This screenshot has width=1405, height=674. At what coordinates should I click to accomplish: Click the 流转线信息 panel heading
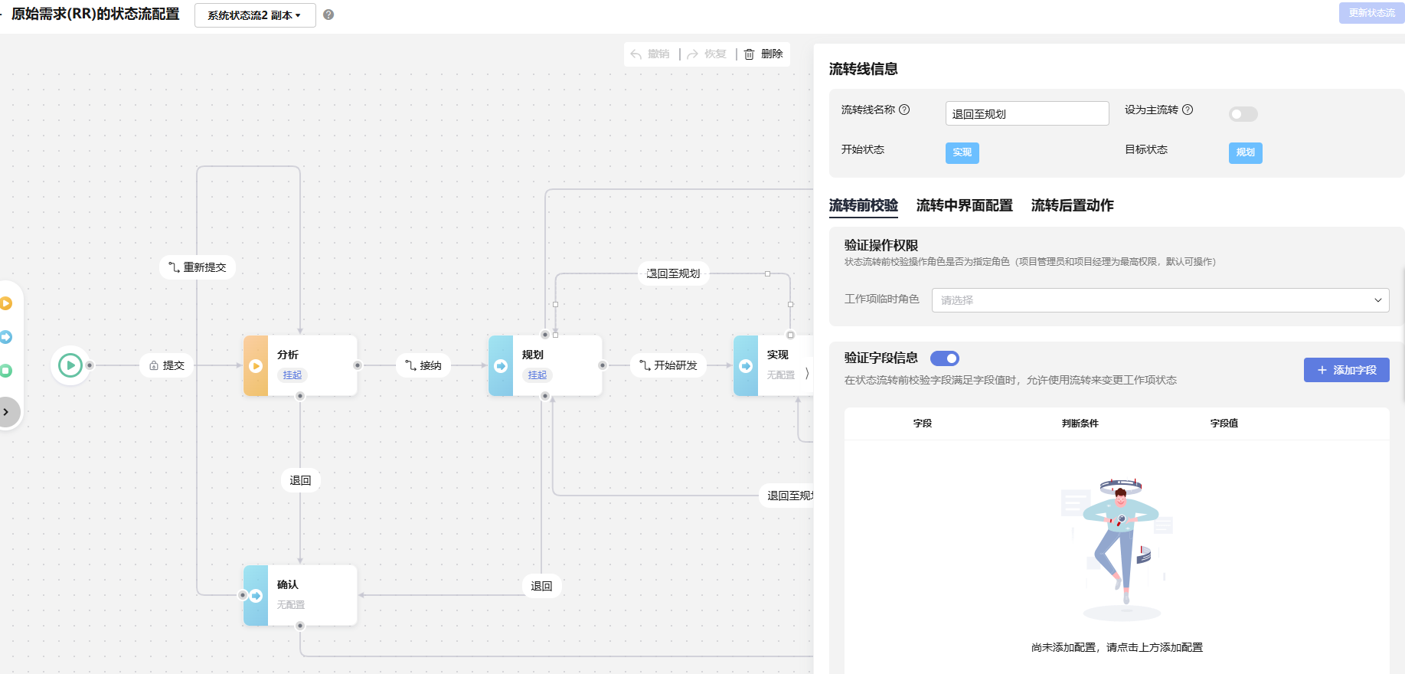point(864,69)
